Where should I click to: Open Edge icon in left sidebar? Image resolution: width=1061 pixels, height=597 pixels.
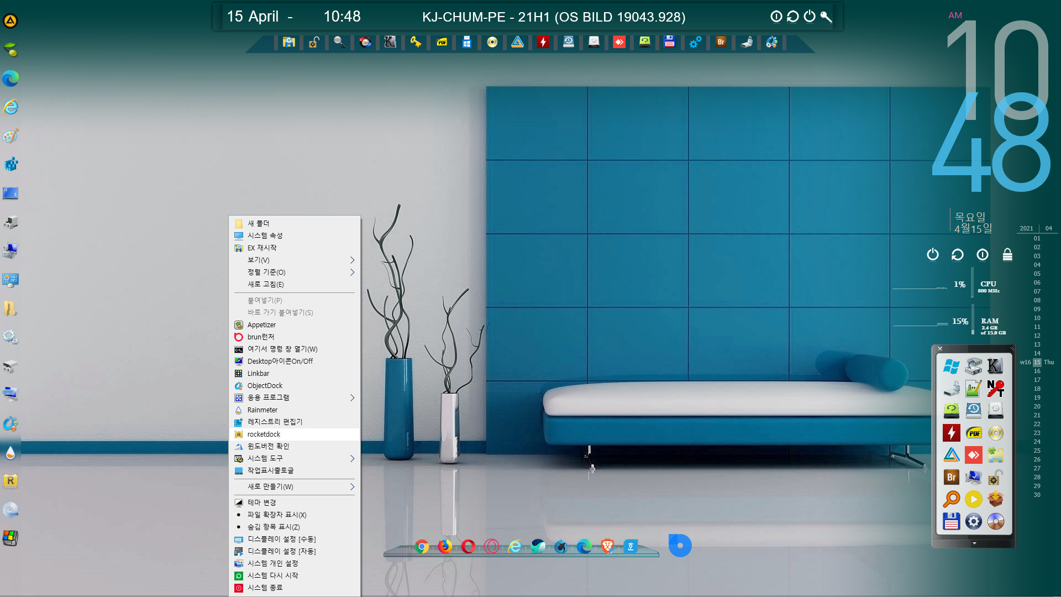10,78
